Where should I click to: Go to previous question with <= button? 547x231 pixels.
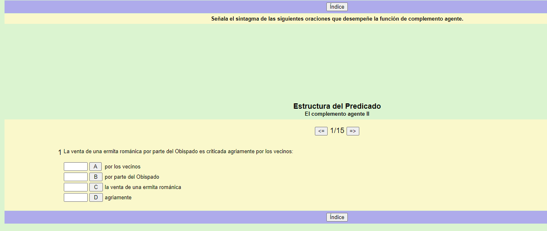(321, 131)
